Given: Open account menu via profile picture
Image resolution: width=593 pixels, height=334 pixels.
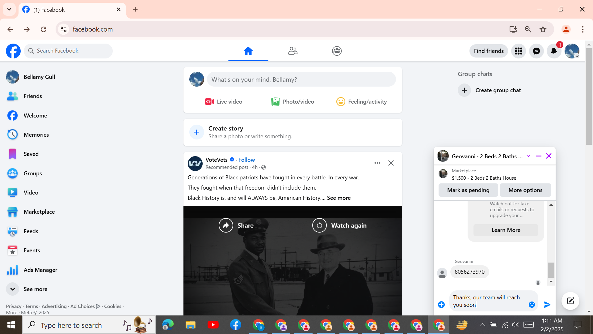Looking at the screenshot, I should 572,51.
